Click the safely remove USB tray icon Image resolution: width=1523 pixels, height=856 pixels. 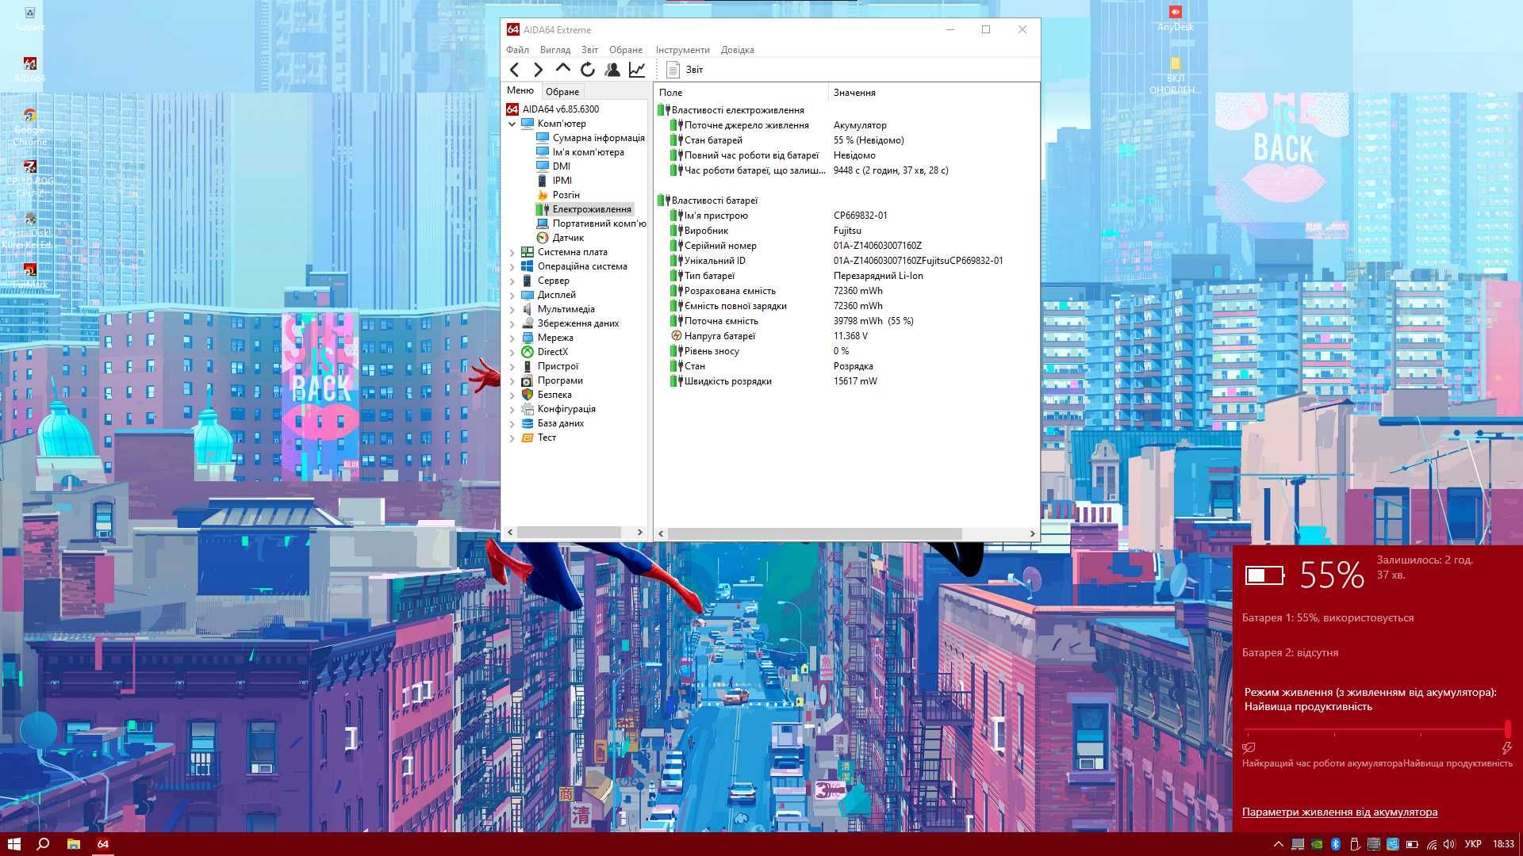1355,844
